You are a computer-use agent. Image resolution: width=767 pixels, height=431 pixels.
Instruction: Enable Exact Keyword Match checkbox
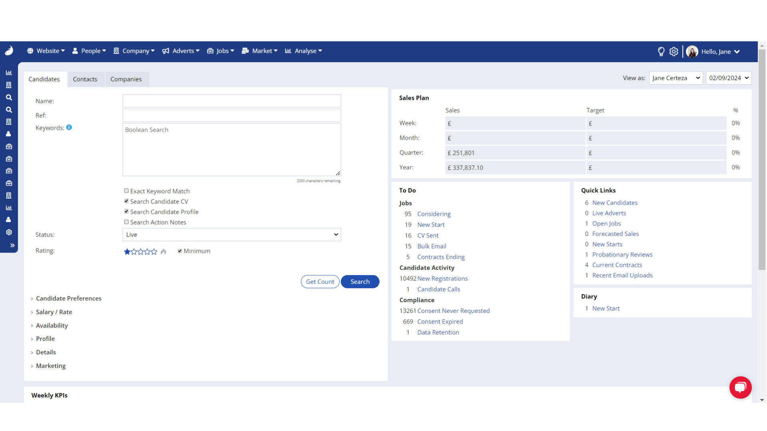126,191
